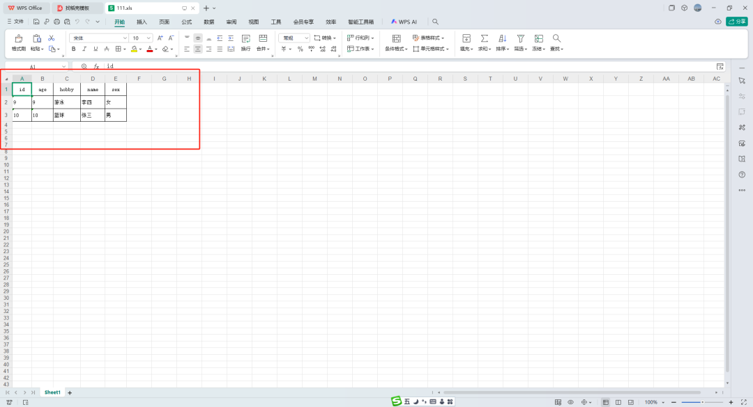
Task: Click the zoom slider in status bar
Action: tap(701, 402)
